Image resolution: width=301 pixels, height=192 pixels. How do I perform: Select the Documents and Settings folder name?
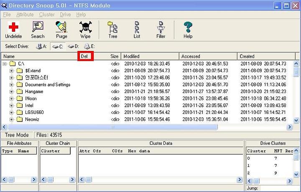coord(48,85)
